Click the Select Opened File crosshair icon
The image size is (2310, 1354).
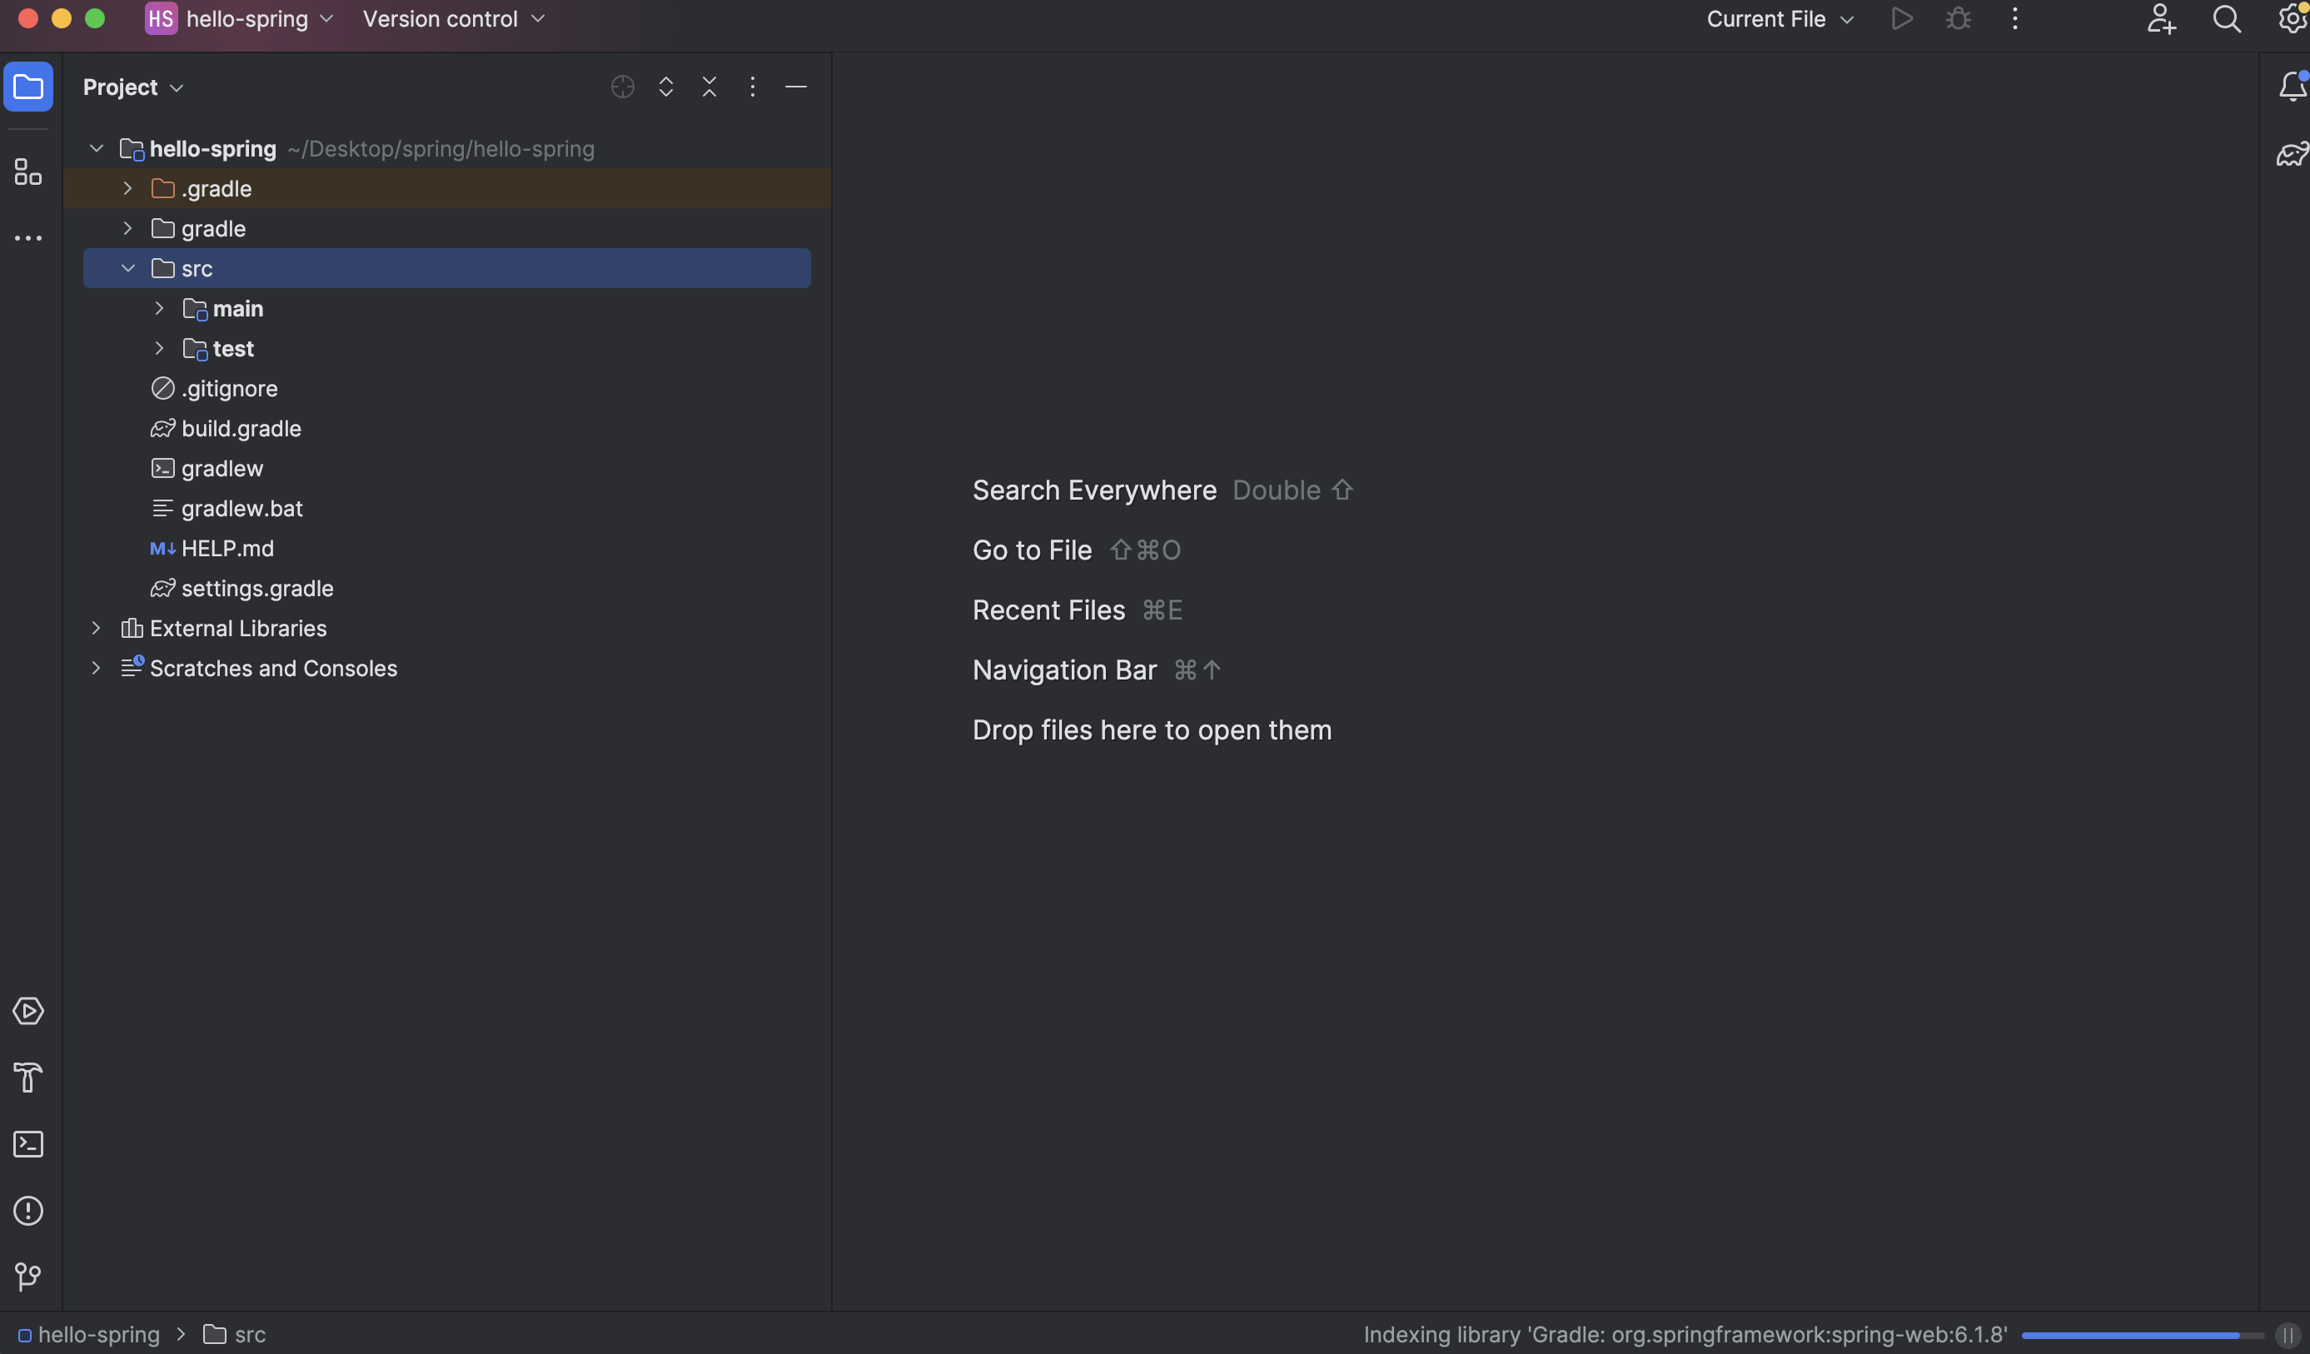point(622,87)
